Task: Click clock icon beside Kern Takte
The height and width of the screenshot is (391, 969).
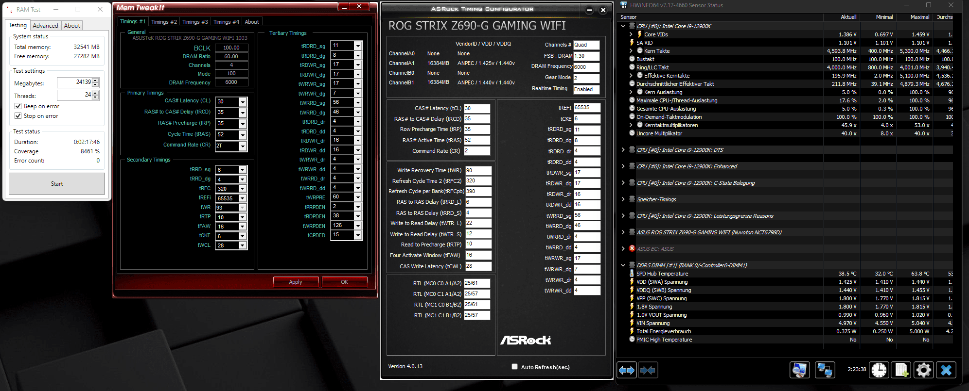Action: point(639,51)
